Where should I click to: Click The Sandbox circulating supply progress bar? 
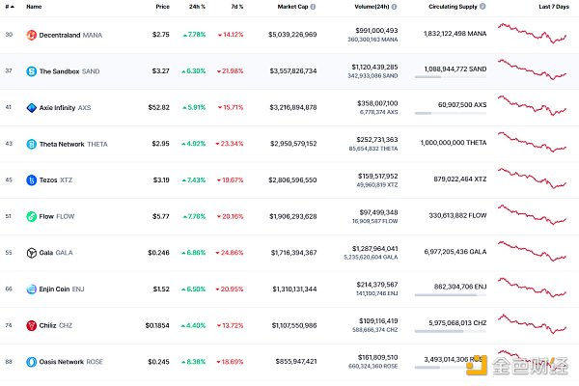(450, 77)
